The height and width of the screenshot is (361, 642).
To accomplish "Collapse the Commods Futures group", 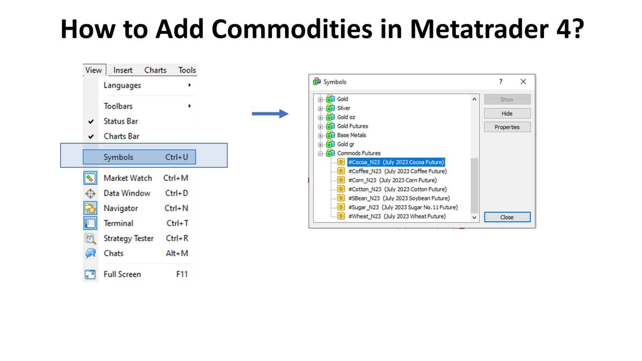I will [x=320, y=154].
